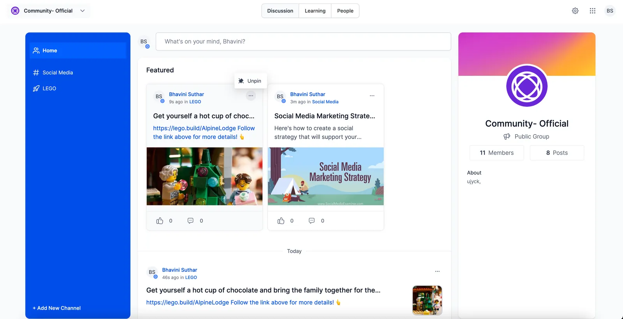This screenshot has width=623, height=319.
Task: Click the Community- Official purple logo
Action: click(x=15, y=11)
